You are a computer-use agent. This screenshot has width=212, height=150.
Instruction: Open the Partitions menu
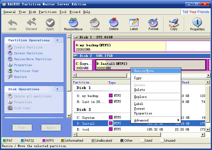[x=48, y=12]
